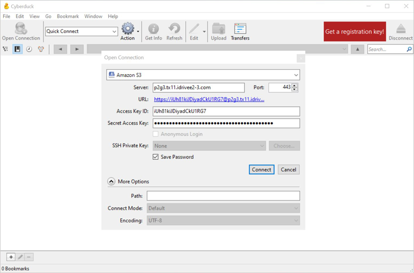Open the View menu

tap(35, 17)
